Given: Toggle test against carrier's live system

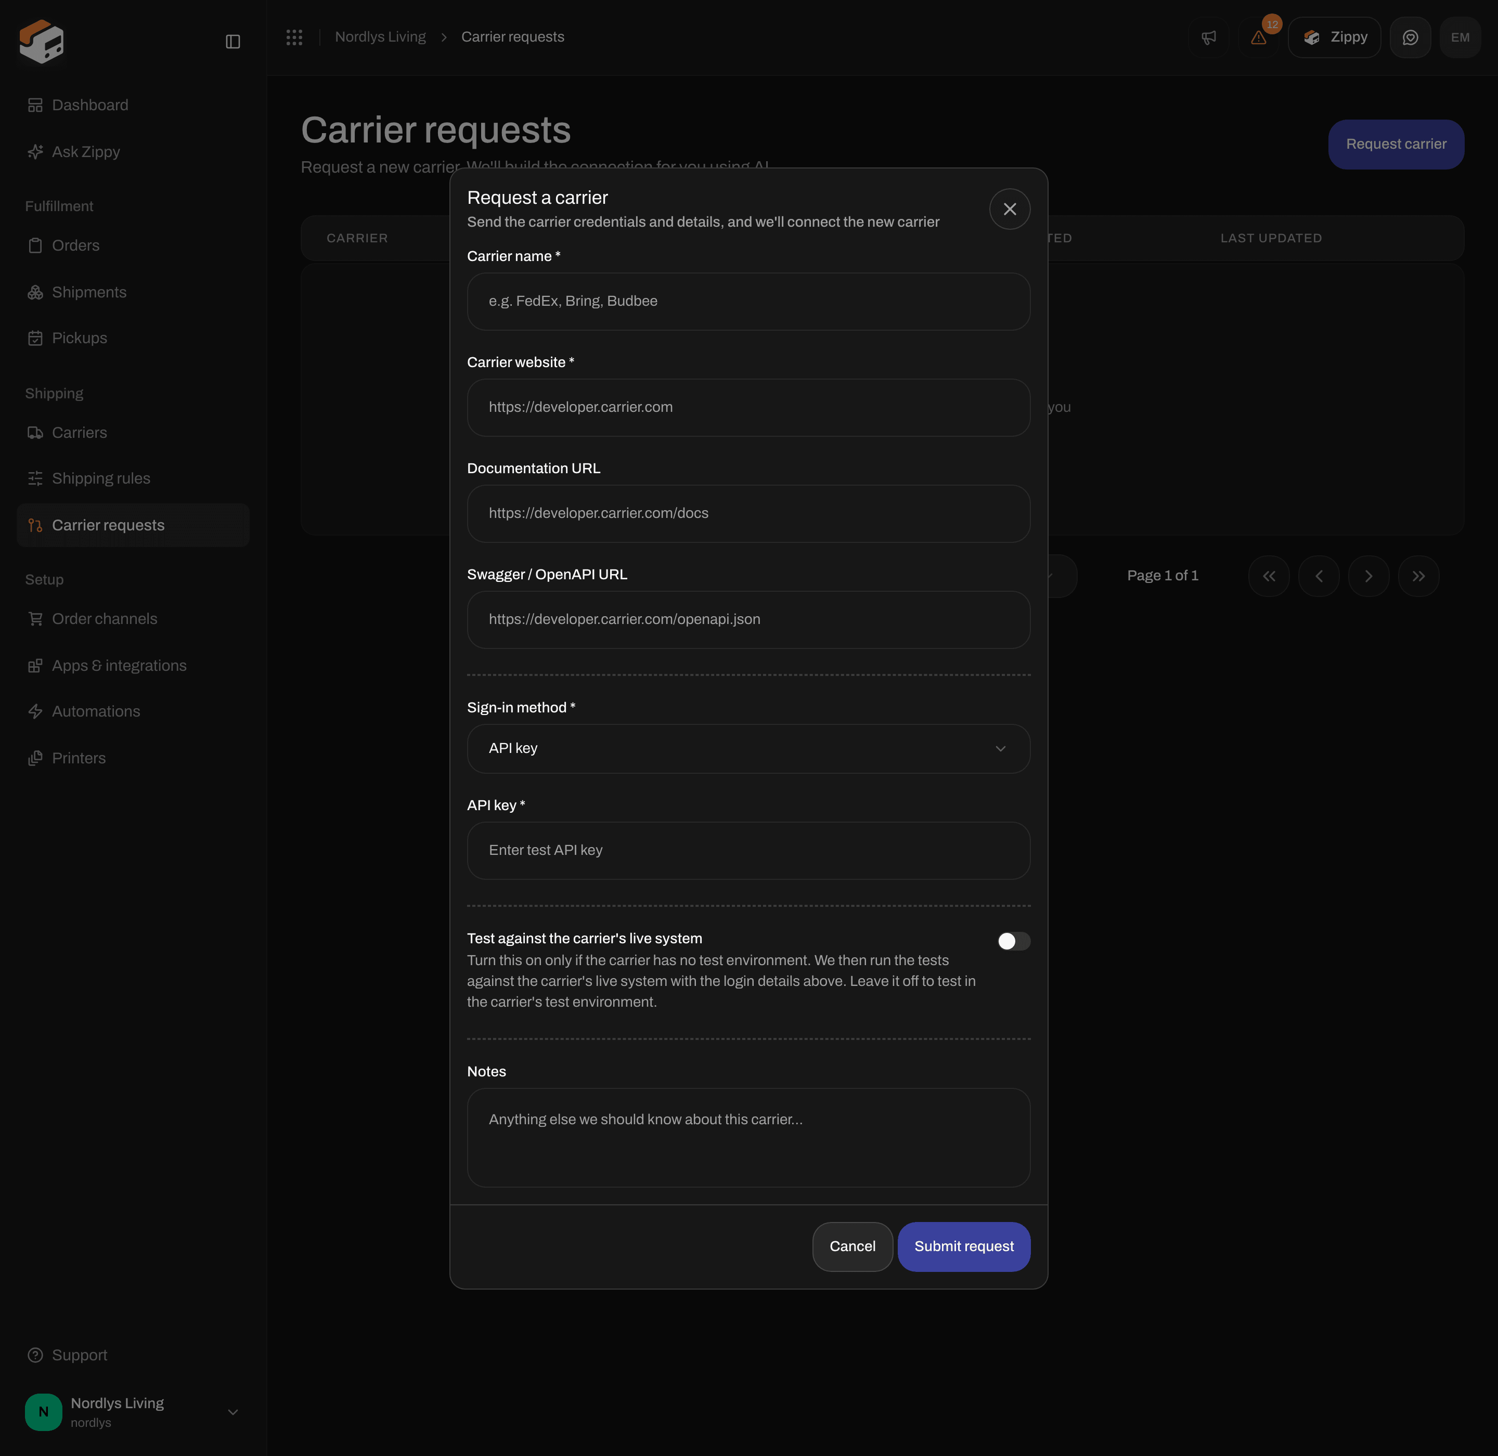Looking at the screenshot, I should tap(1014, 941).
